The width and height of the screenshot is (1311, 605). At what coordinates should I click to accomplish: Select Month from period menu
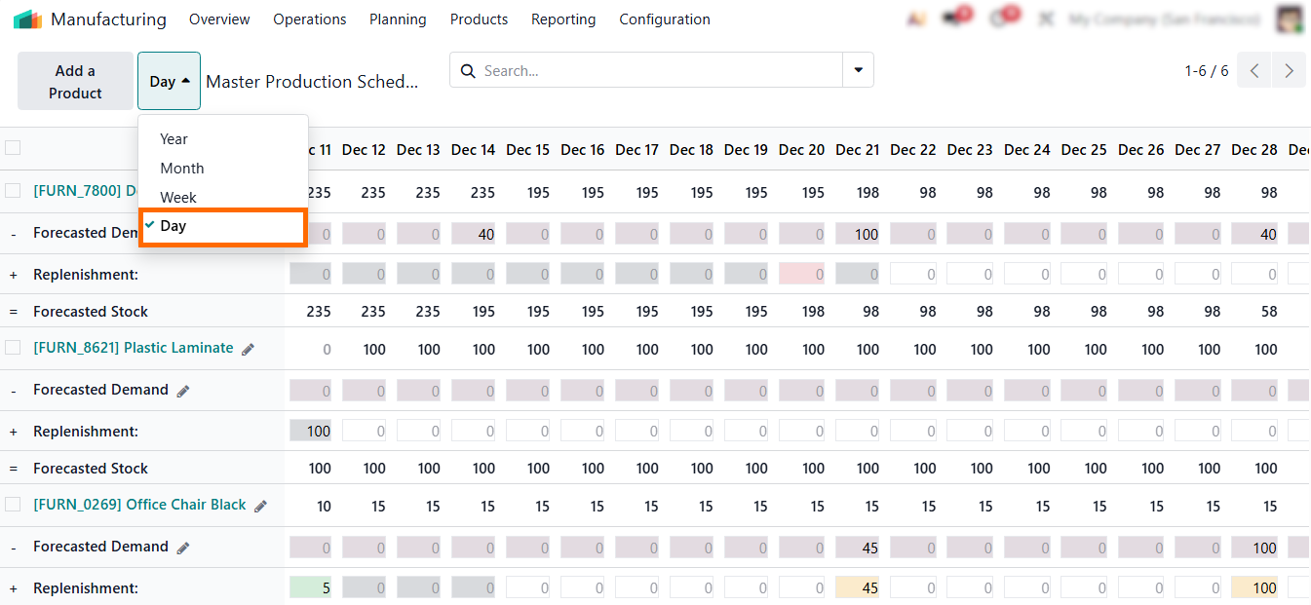182,168
